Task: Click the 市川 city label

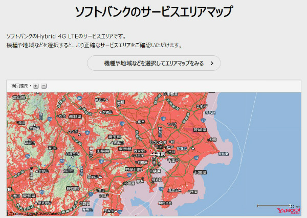Action: click(172, 152)
